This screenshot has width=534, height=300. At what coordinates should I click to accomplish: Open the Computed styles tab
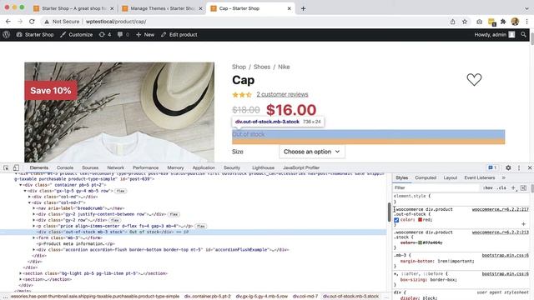click(426, 177)
